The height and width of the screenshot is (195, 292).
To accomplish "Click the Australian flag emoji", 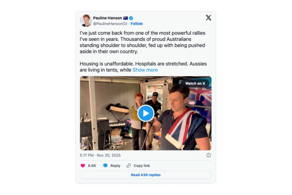I will [126, 18].
